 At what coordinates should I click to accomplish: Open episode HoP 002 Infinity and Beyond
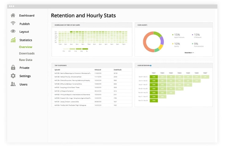[x=92, y=95]
